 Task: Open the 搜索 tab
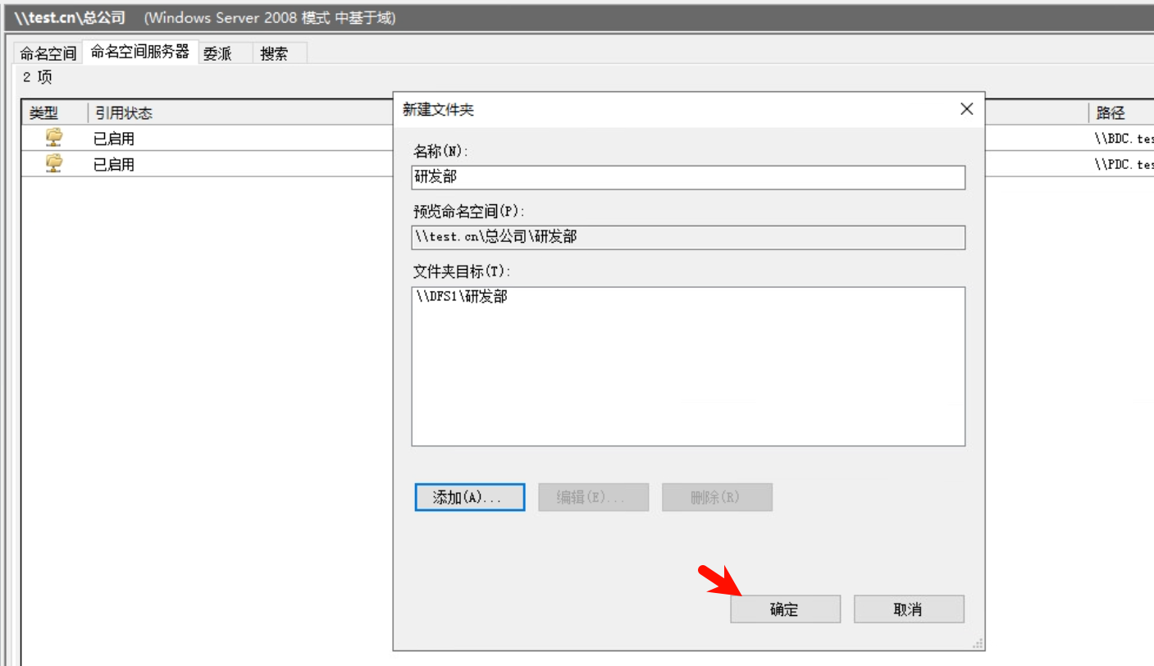click(275, 52)
